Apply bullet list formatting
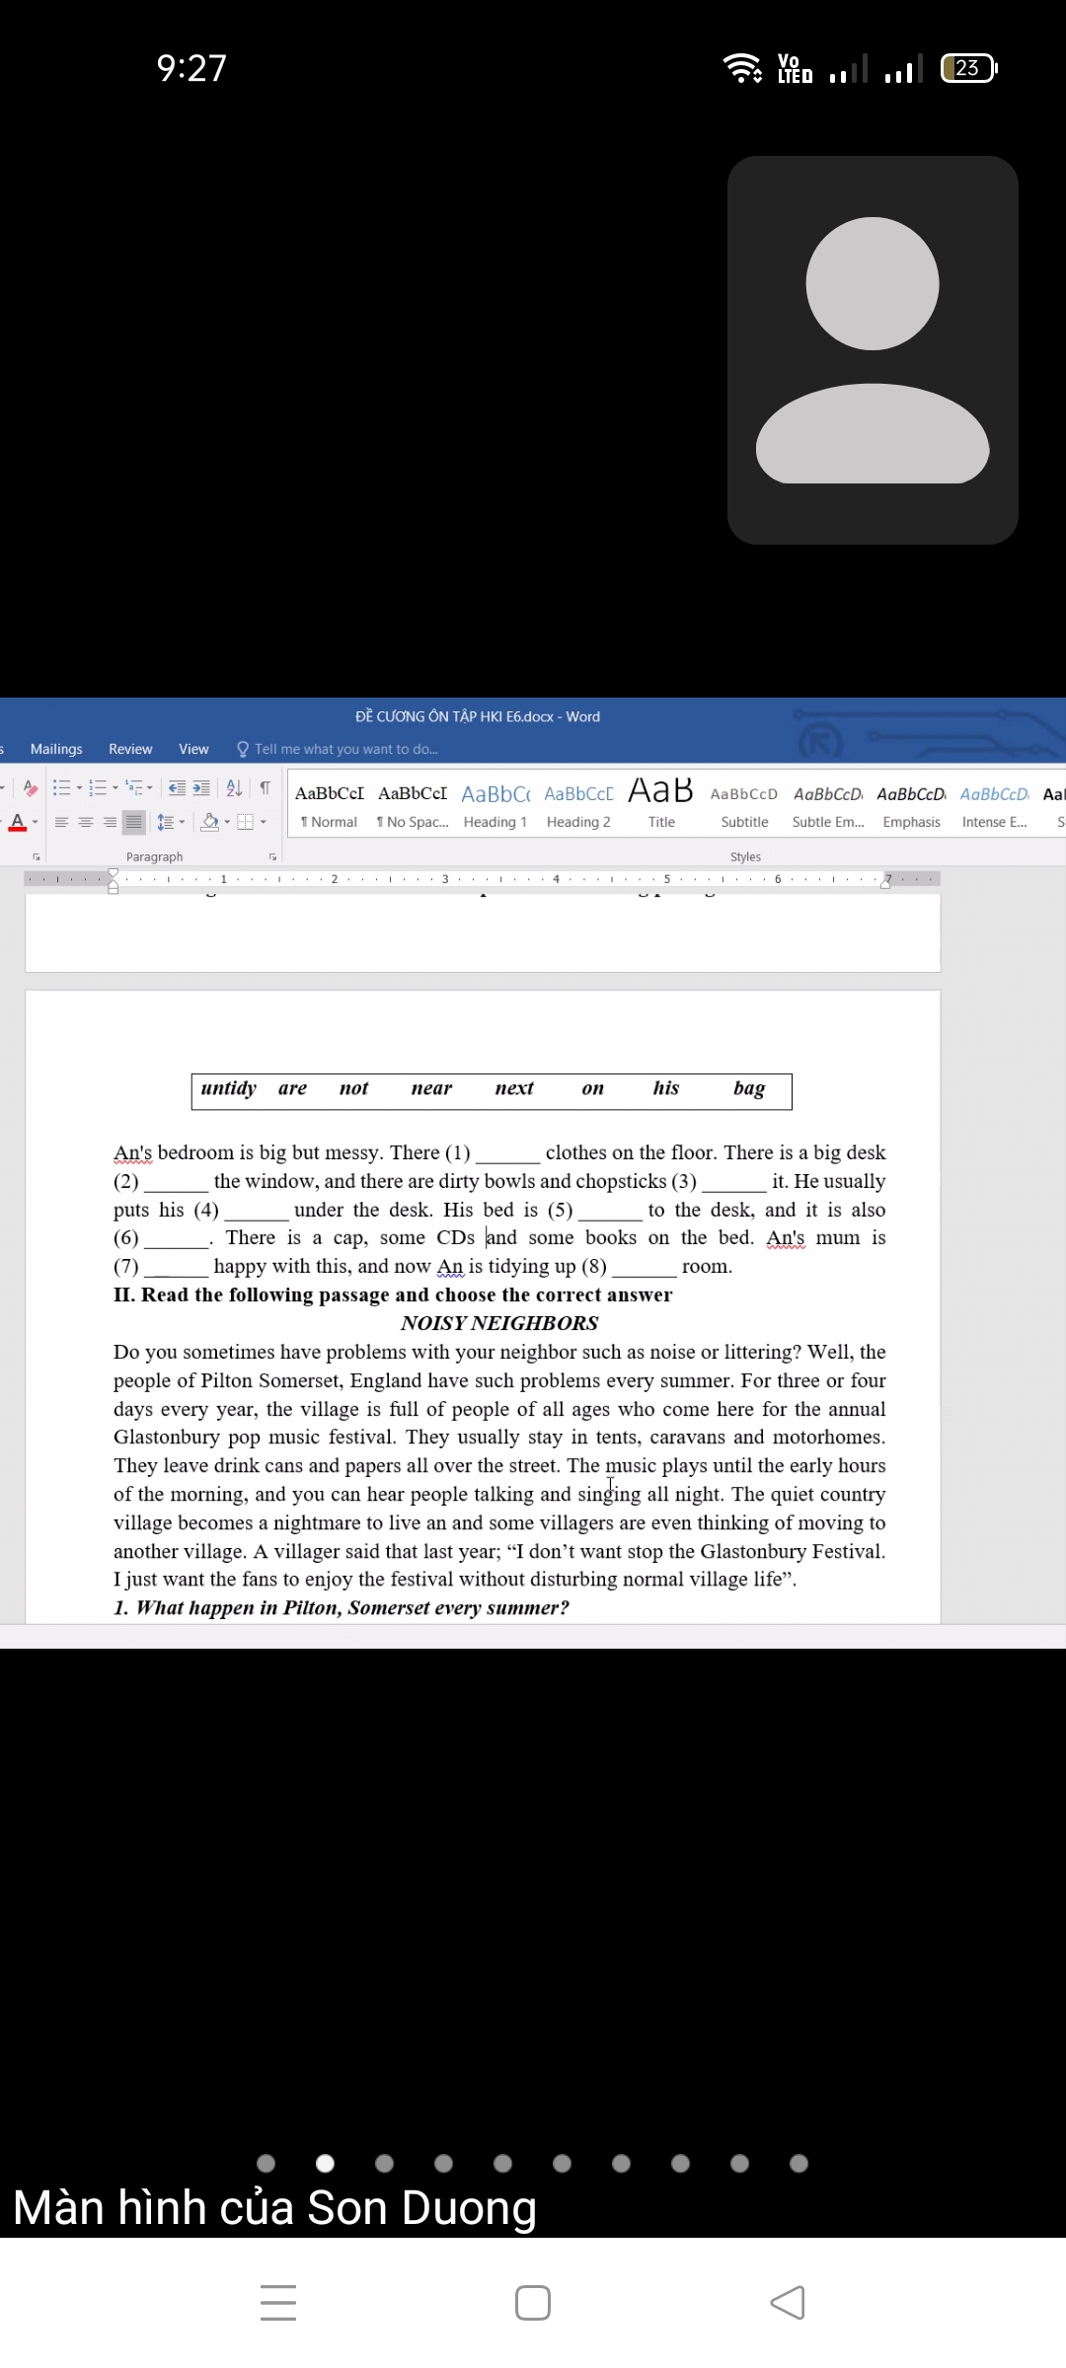The width and height of the screenshot is (1066, 2368). click(x=61, y=788)
